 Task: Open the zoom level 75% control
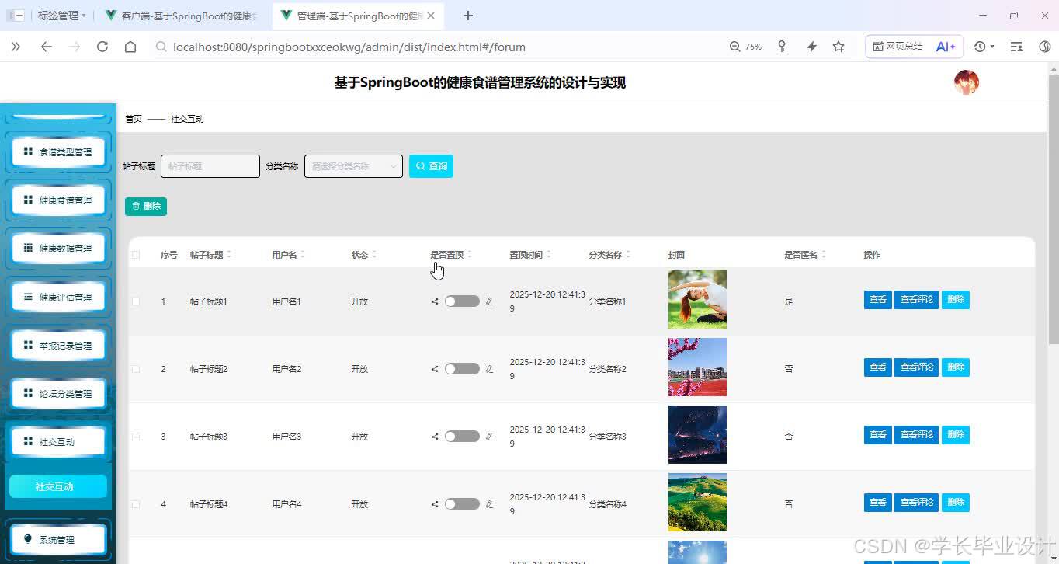pos(745,47)
